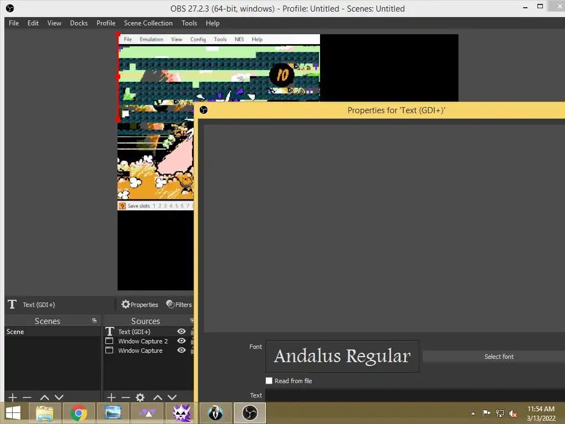Open the Profile menu
565x424 pixels.
tap(106, 23)
